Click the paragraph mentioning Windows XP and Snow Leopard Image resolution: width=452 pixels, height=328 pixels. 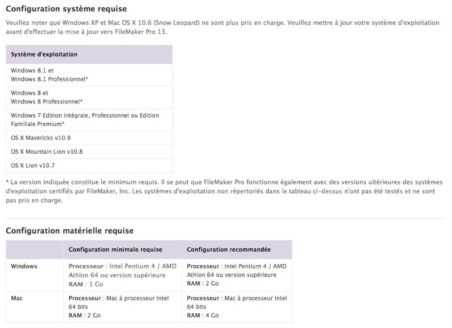coord(223,27)
